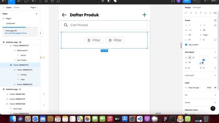Screen dimensions: 219x123
Task: Add a new page with plus
Action: (37, 14)
